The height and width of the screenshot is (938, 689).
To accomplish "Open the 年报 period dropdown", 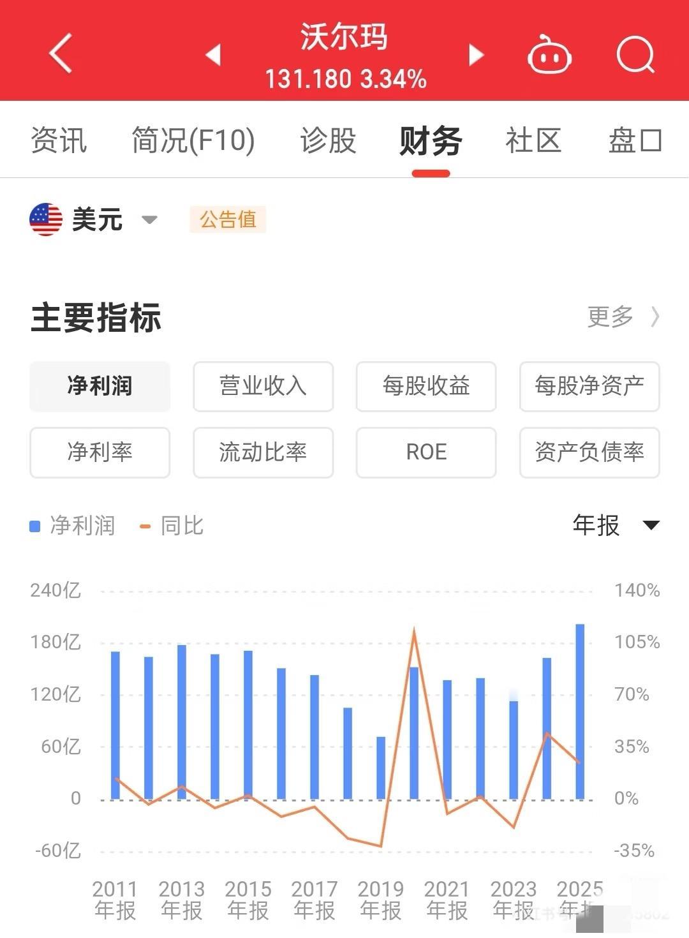I will [x=616, y=526].
